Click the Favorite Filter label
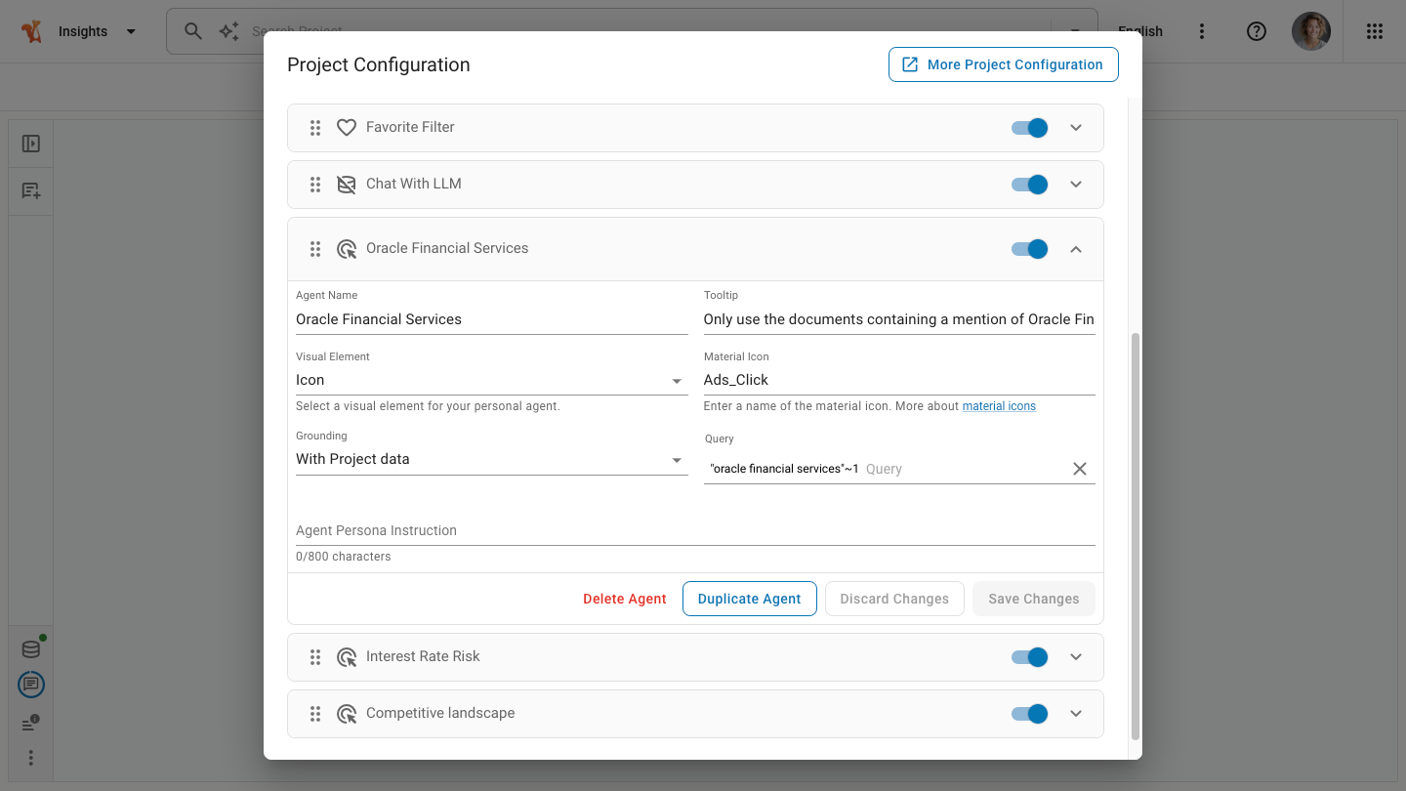 [410, 127]
